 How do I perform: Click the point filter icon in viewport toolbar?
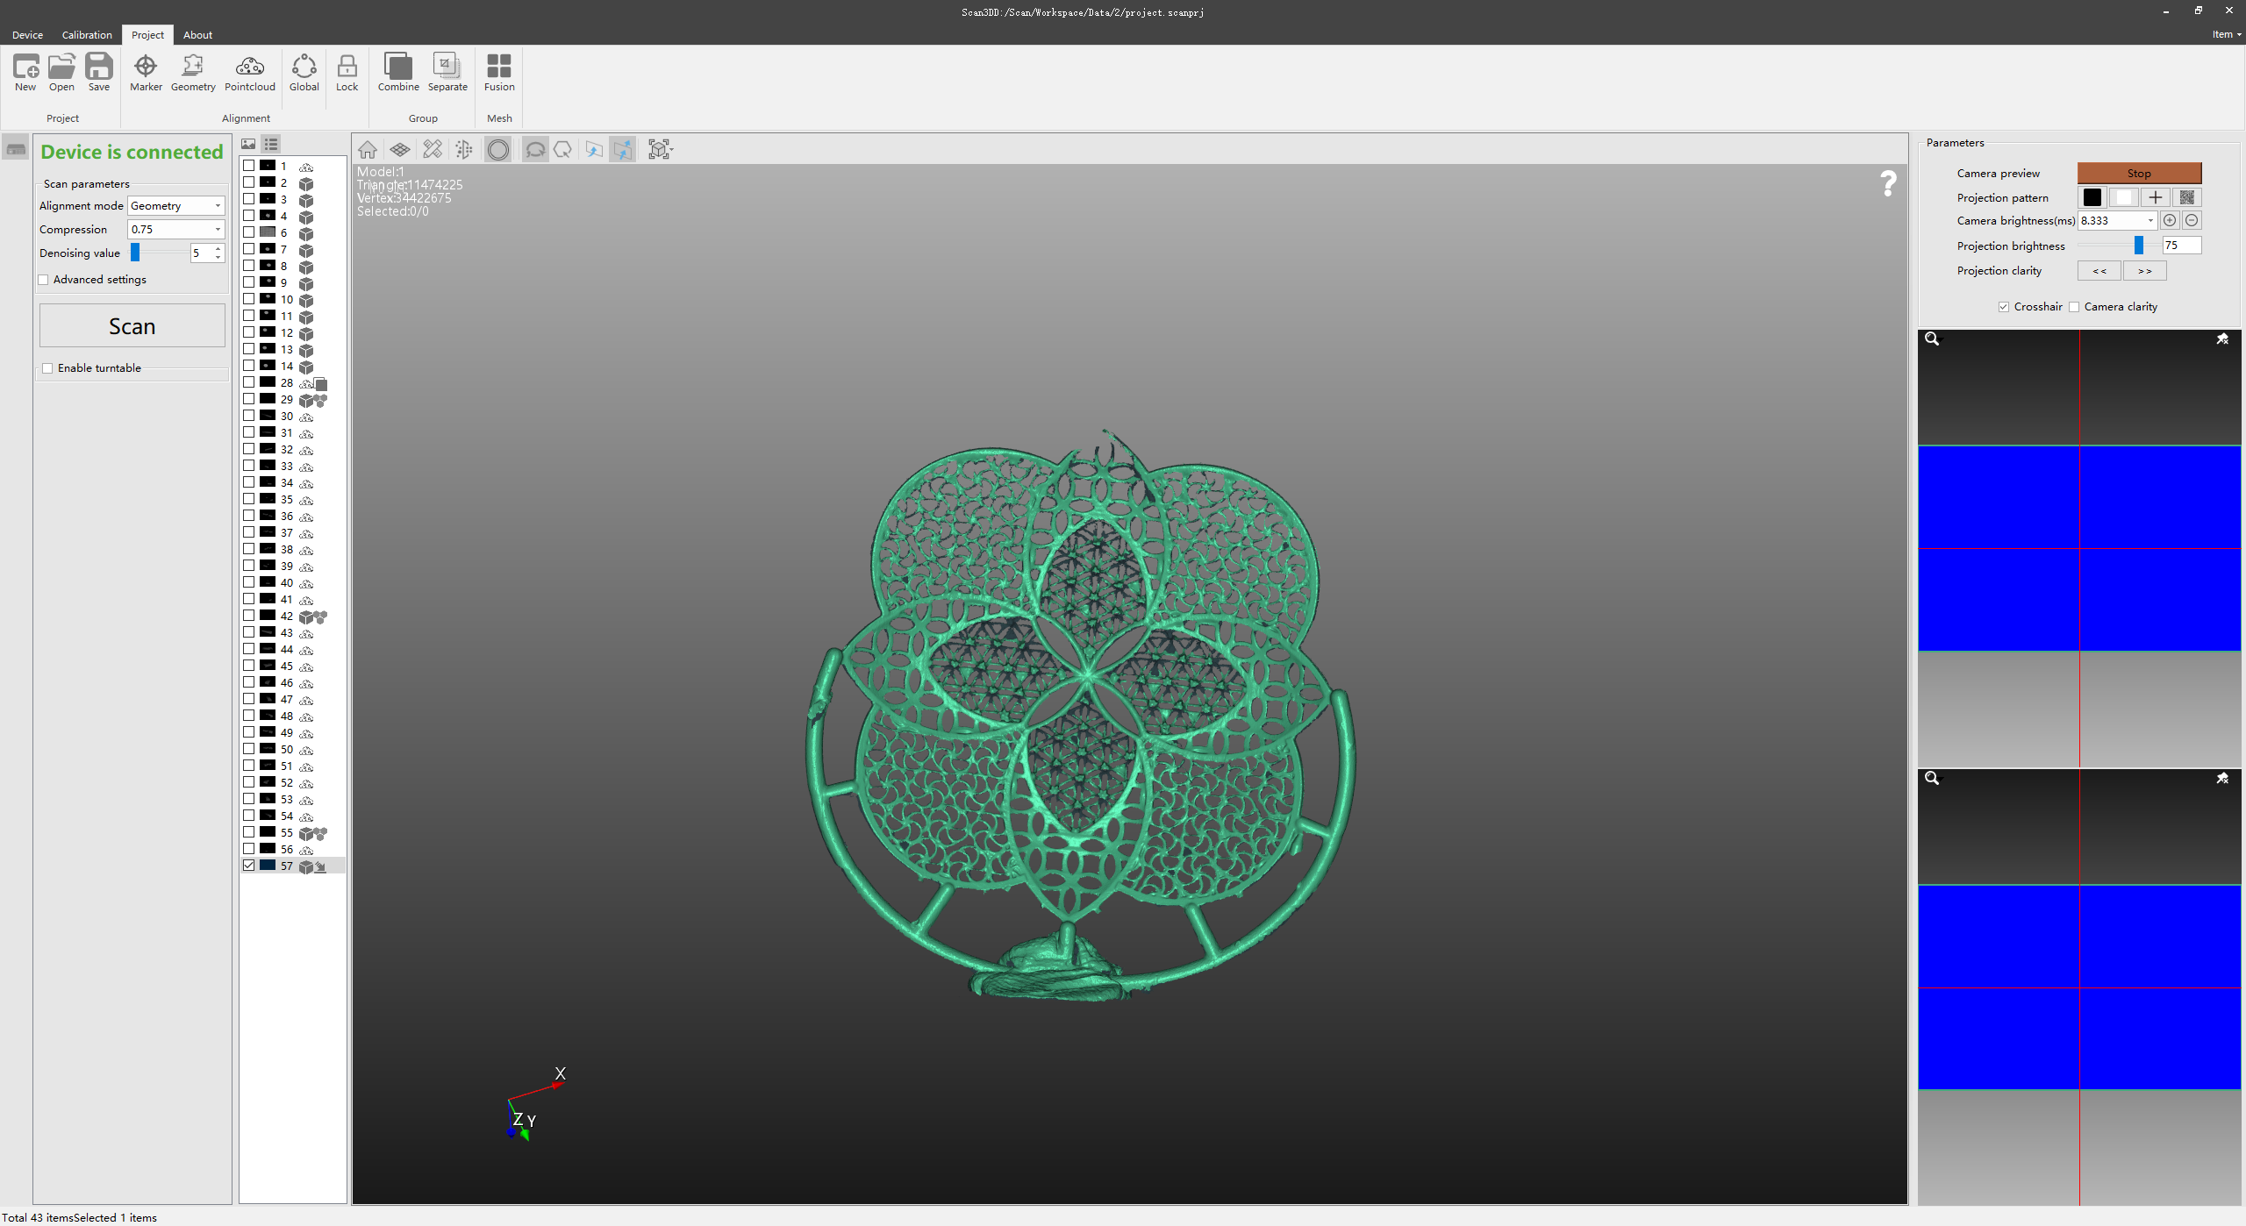click(x=464, y=150)
